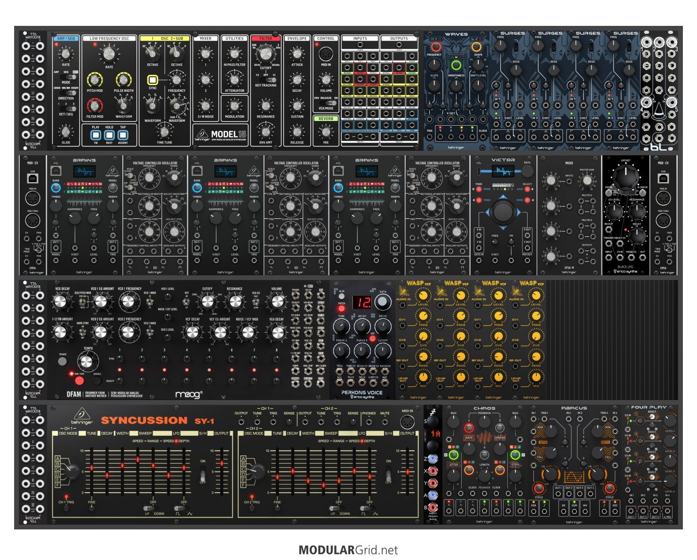Click the red VCF button on Perkons Voice
The height and width of the screenshot is (560, 697).
(372, 338)
